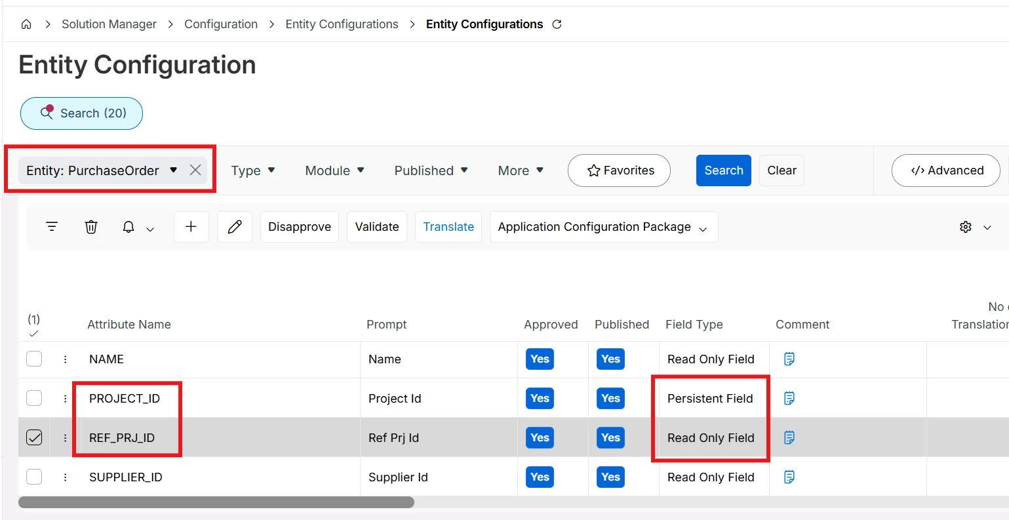1009x520 pixels.
Task: Click the plus icon to add record
Action: click(x=191, y=227)
